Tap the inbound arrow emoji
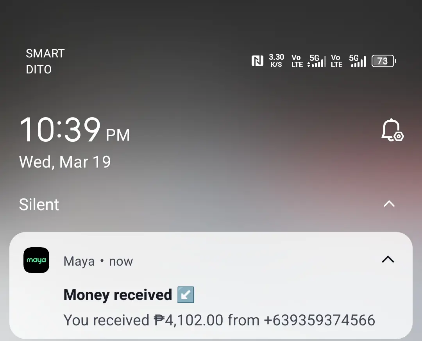 tap(186, 295)
